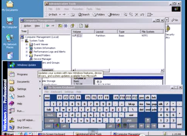This screenshot has width=187, height=136.
Task: Toggle the nlk key on On-Screen Keyboard
Action: coord(161,104)
